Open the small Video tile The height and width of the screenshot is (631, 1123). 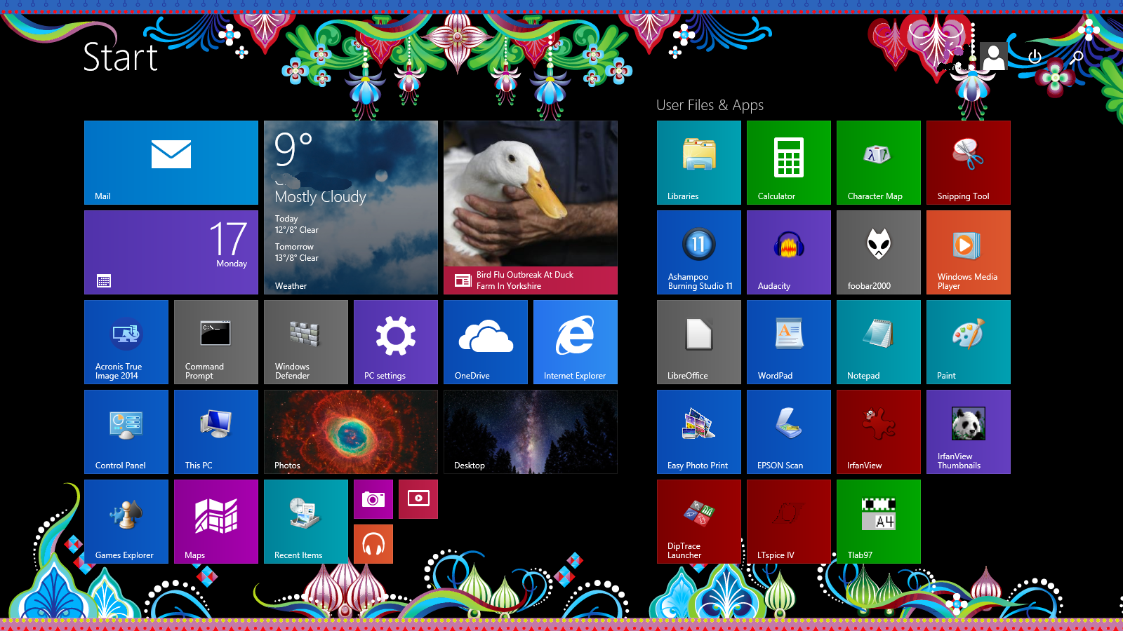(418, 499)
